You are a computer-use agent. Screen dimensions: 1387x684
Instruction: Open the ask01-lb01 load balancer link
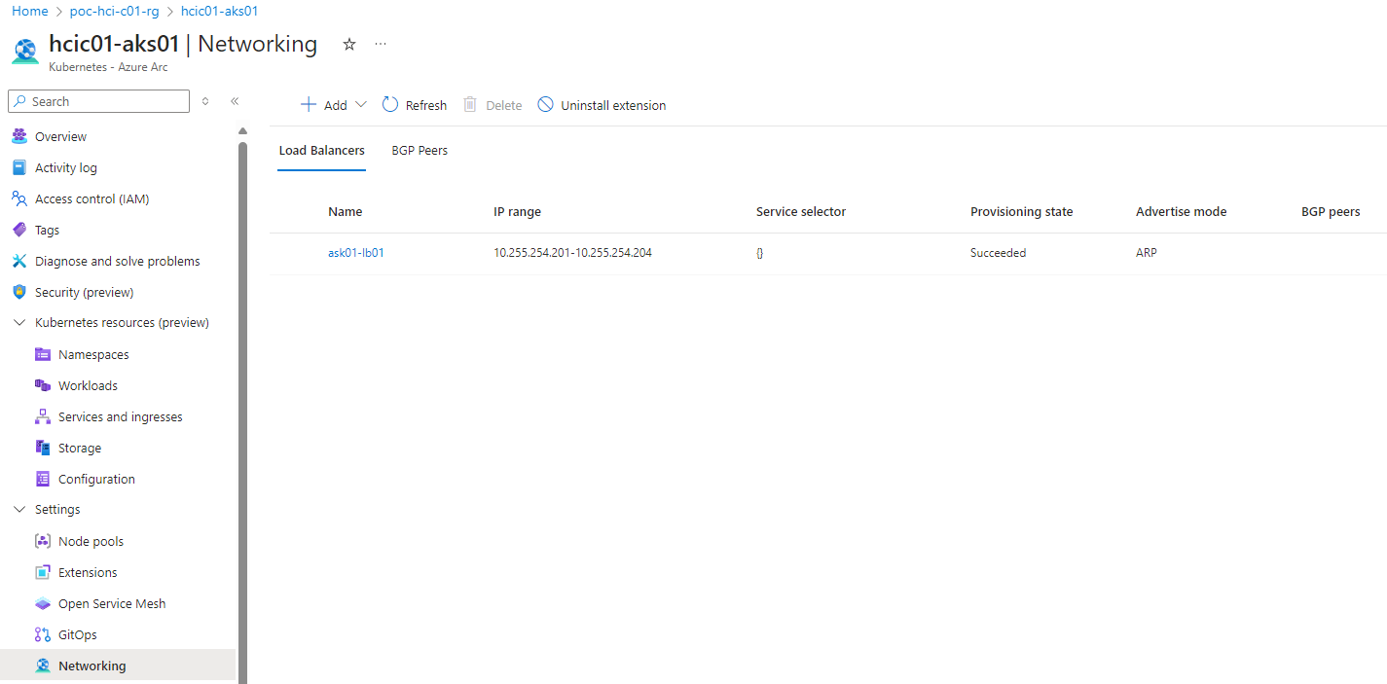tap(355, 253)
